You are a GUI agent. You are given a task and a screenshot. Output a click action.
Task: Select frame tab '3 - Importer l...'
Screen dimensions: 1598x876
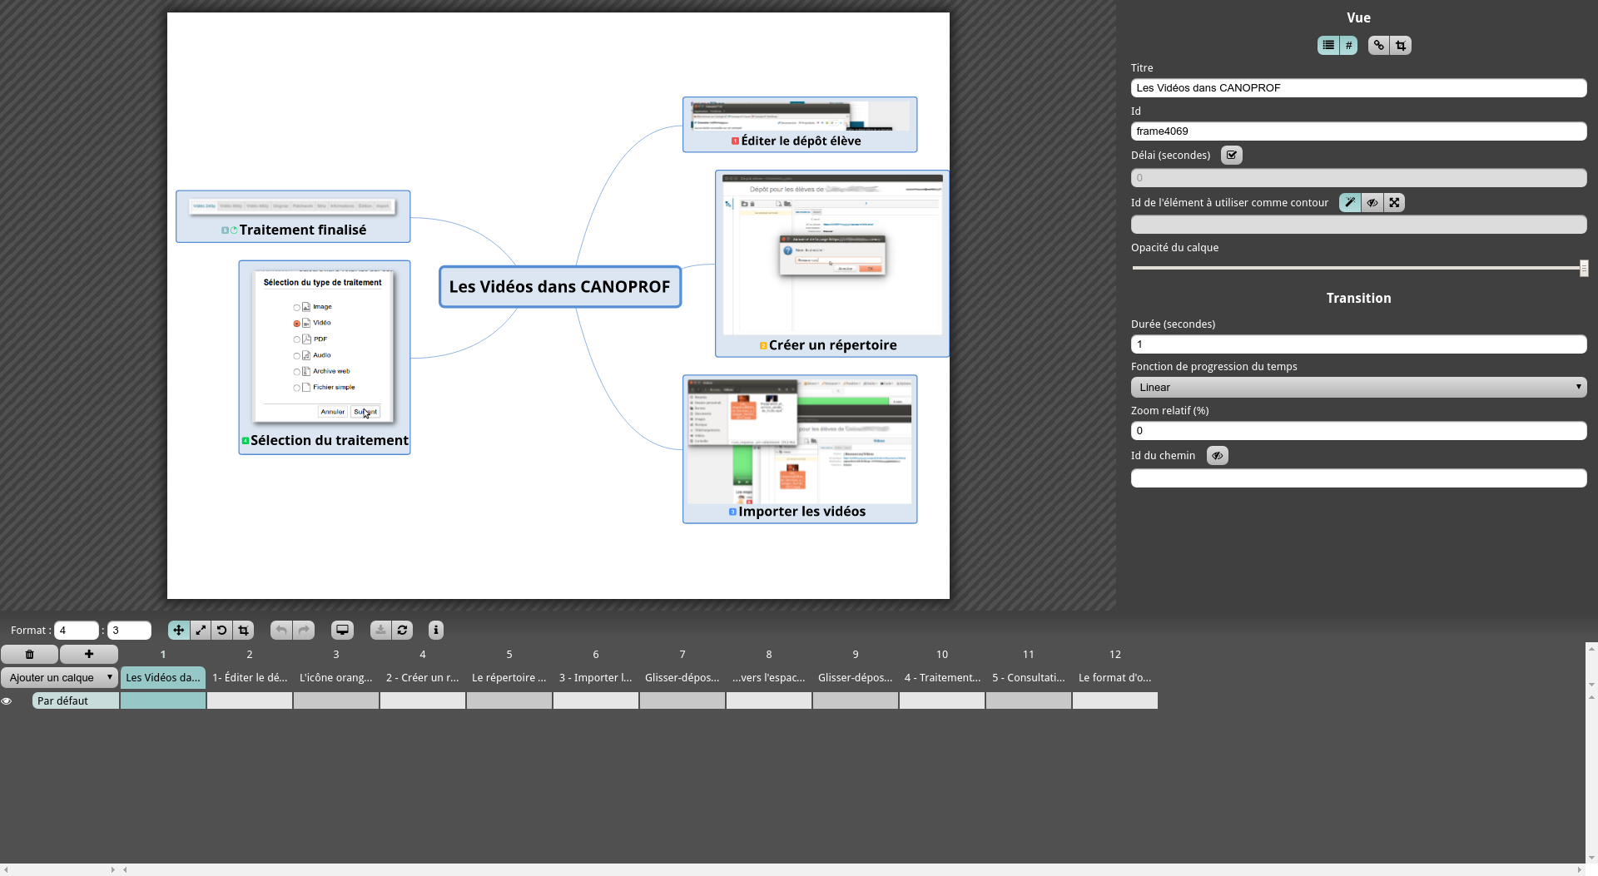[596, 677]
